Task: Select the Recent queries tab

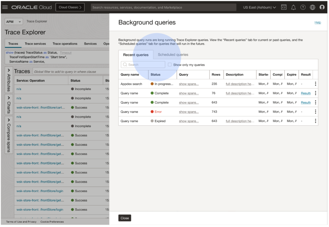Action: point(136,55)
